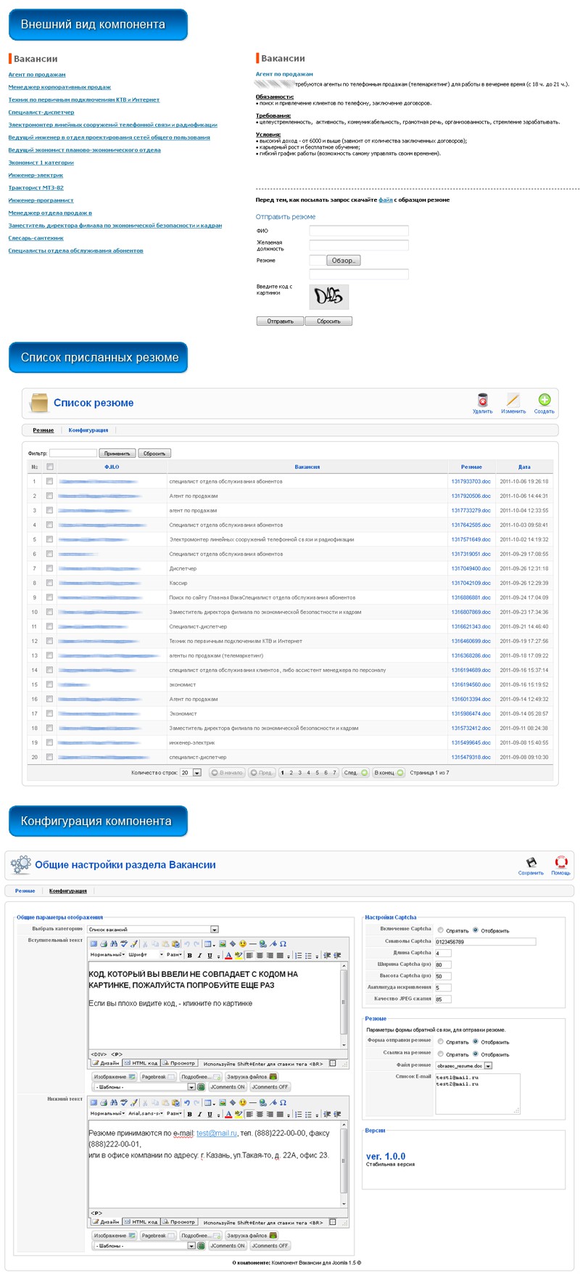
Task: Click text color icon in Нижний текст editor
Action: [x=228, y=1114]
